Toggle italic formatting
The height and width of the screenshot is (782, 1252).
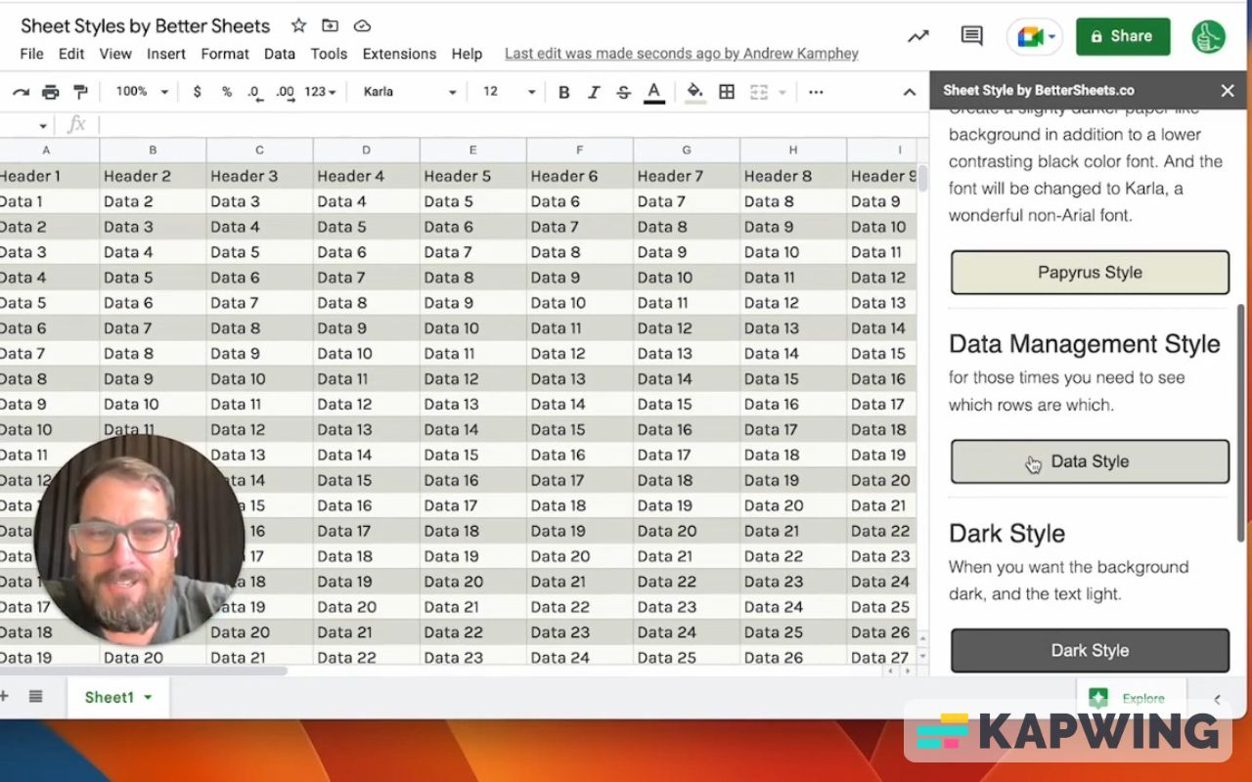[593, 92]
